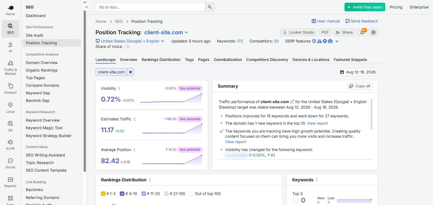Click Average Position info icon

[134, 150]
